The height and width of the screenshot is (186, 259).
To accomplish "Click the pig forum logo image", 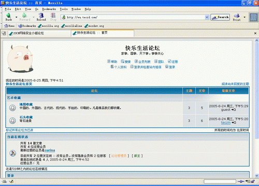I will [20, 58].
